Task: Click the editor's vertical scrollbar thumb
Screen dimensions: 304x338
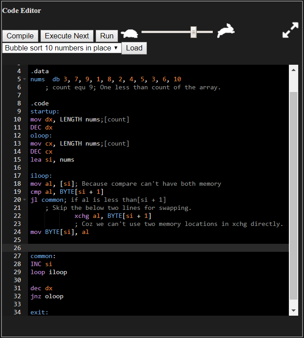Action: point(293,196)
